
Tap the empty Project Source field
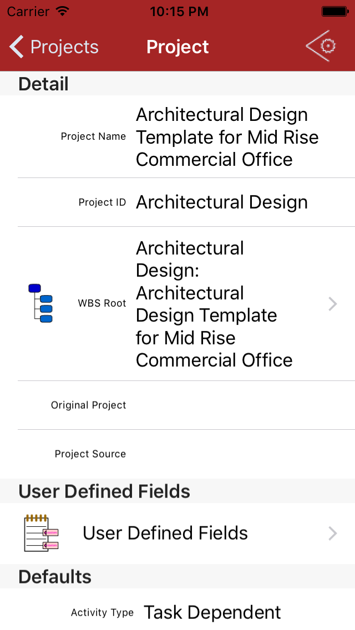pos(239,454)
